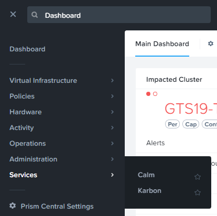The height and width of the screenshot is (216, 217).
Task: Click inside the Dashboard search field
Action: point(119,15)
